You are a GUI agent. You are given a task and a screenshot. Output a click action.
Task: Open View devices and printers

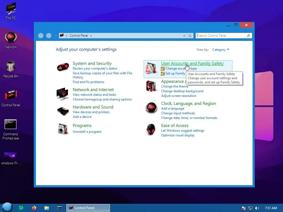point(91,112)
